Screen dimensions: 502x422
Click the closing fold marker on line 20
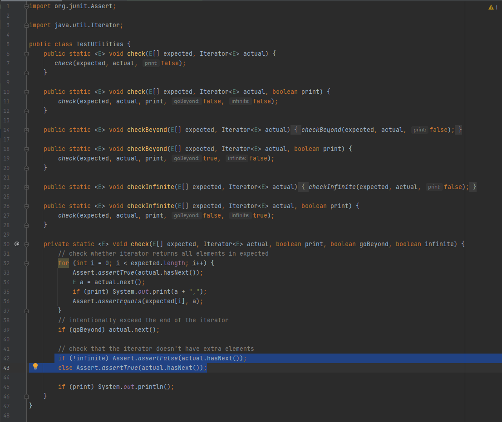click(27, 168)
